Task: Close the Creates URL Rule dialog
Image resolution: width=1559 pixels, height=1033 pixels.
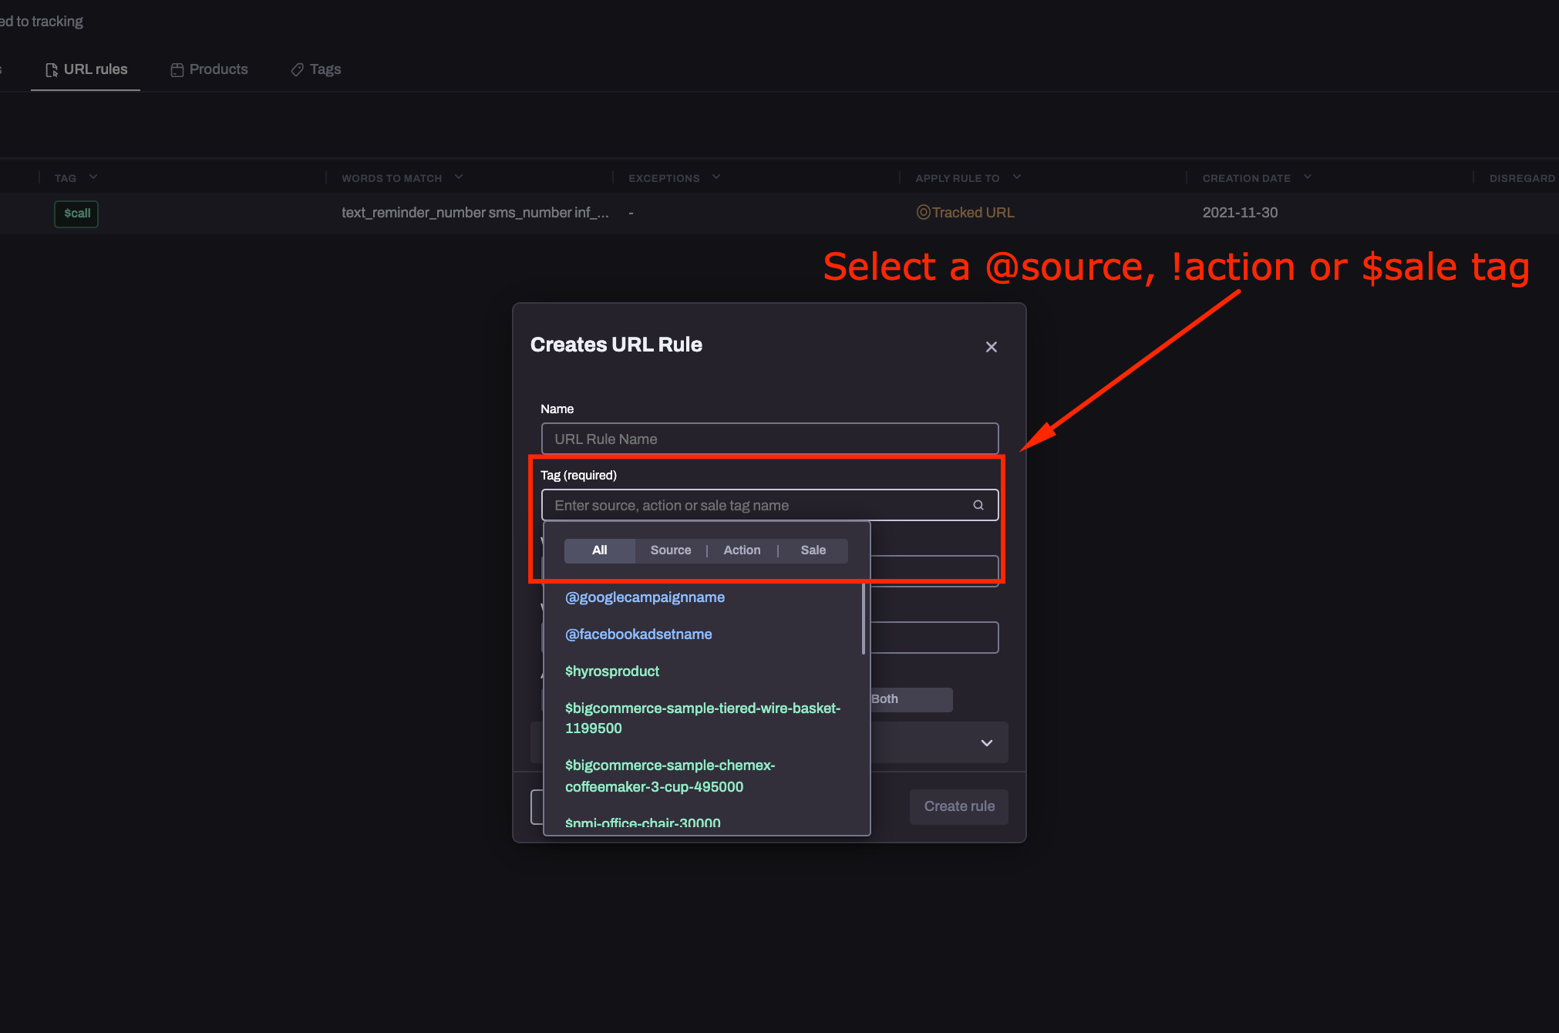Action: (x=991, y=346)
